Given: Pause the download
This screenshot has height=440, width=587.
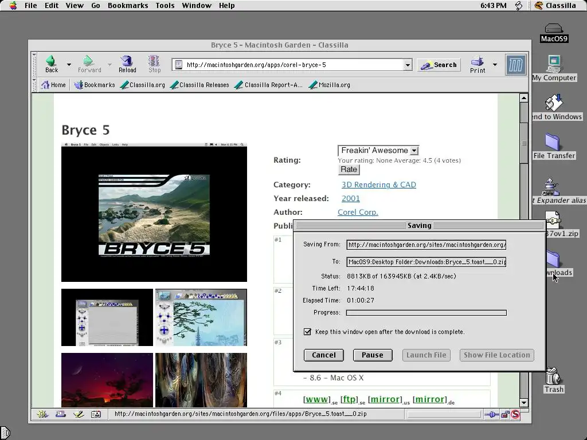Looking at the screenshot, I should point(373,355).
